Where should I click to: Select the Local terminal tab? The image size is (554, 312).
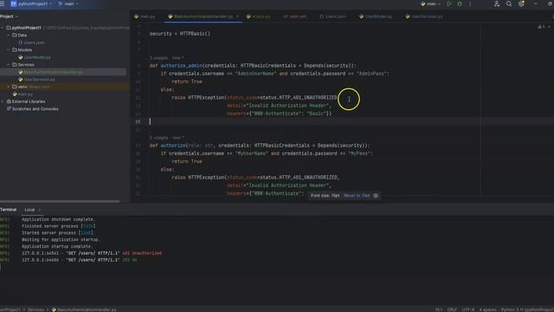(29, 210)
